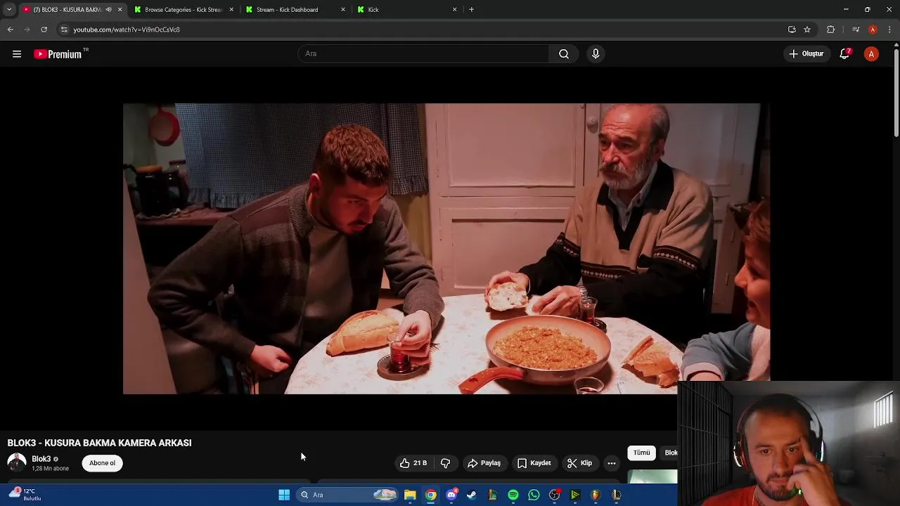View site information icon in address bar
Viewport: 900px width, 506px height.
(x=64, y=30)
